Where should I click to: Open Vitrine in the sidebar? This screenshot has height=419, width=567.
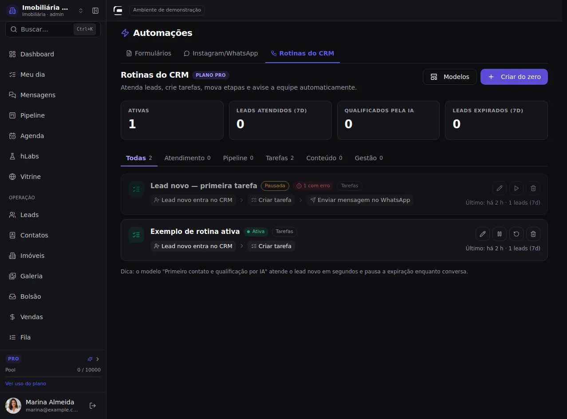[x=53, y=177]
